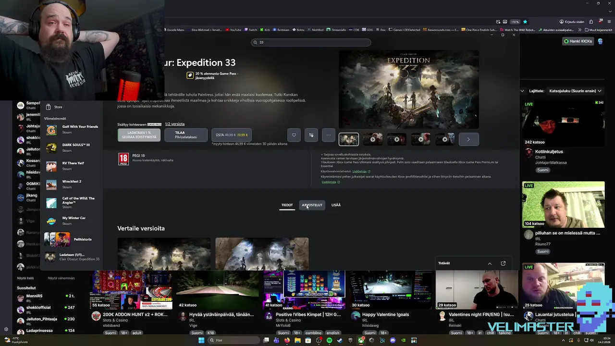Click Kirjaudu sisään in Firefox toolbar

[571, 22]
